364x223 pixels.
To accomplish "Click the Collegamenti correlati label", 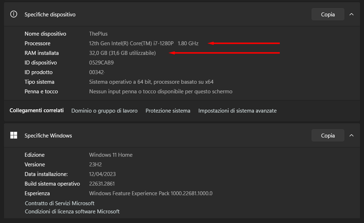I will (x=36, y=110).
